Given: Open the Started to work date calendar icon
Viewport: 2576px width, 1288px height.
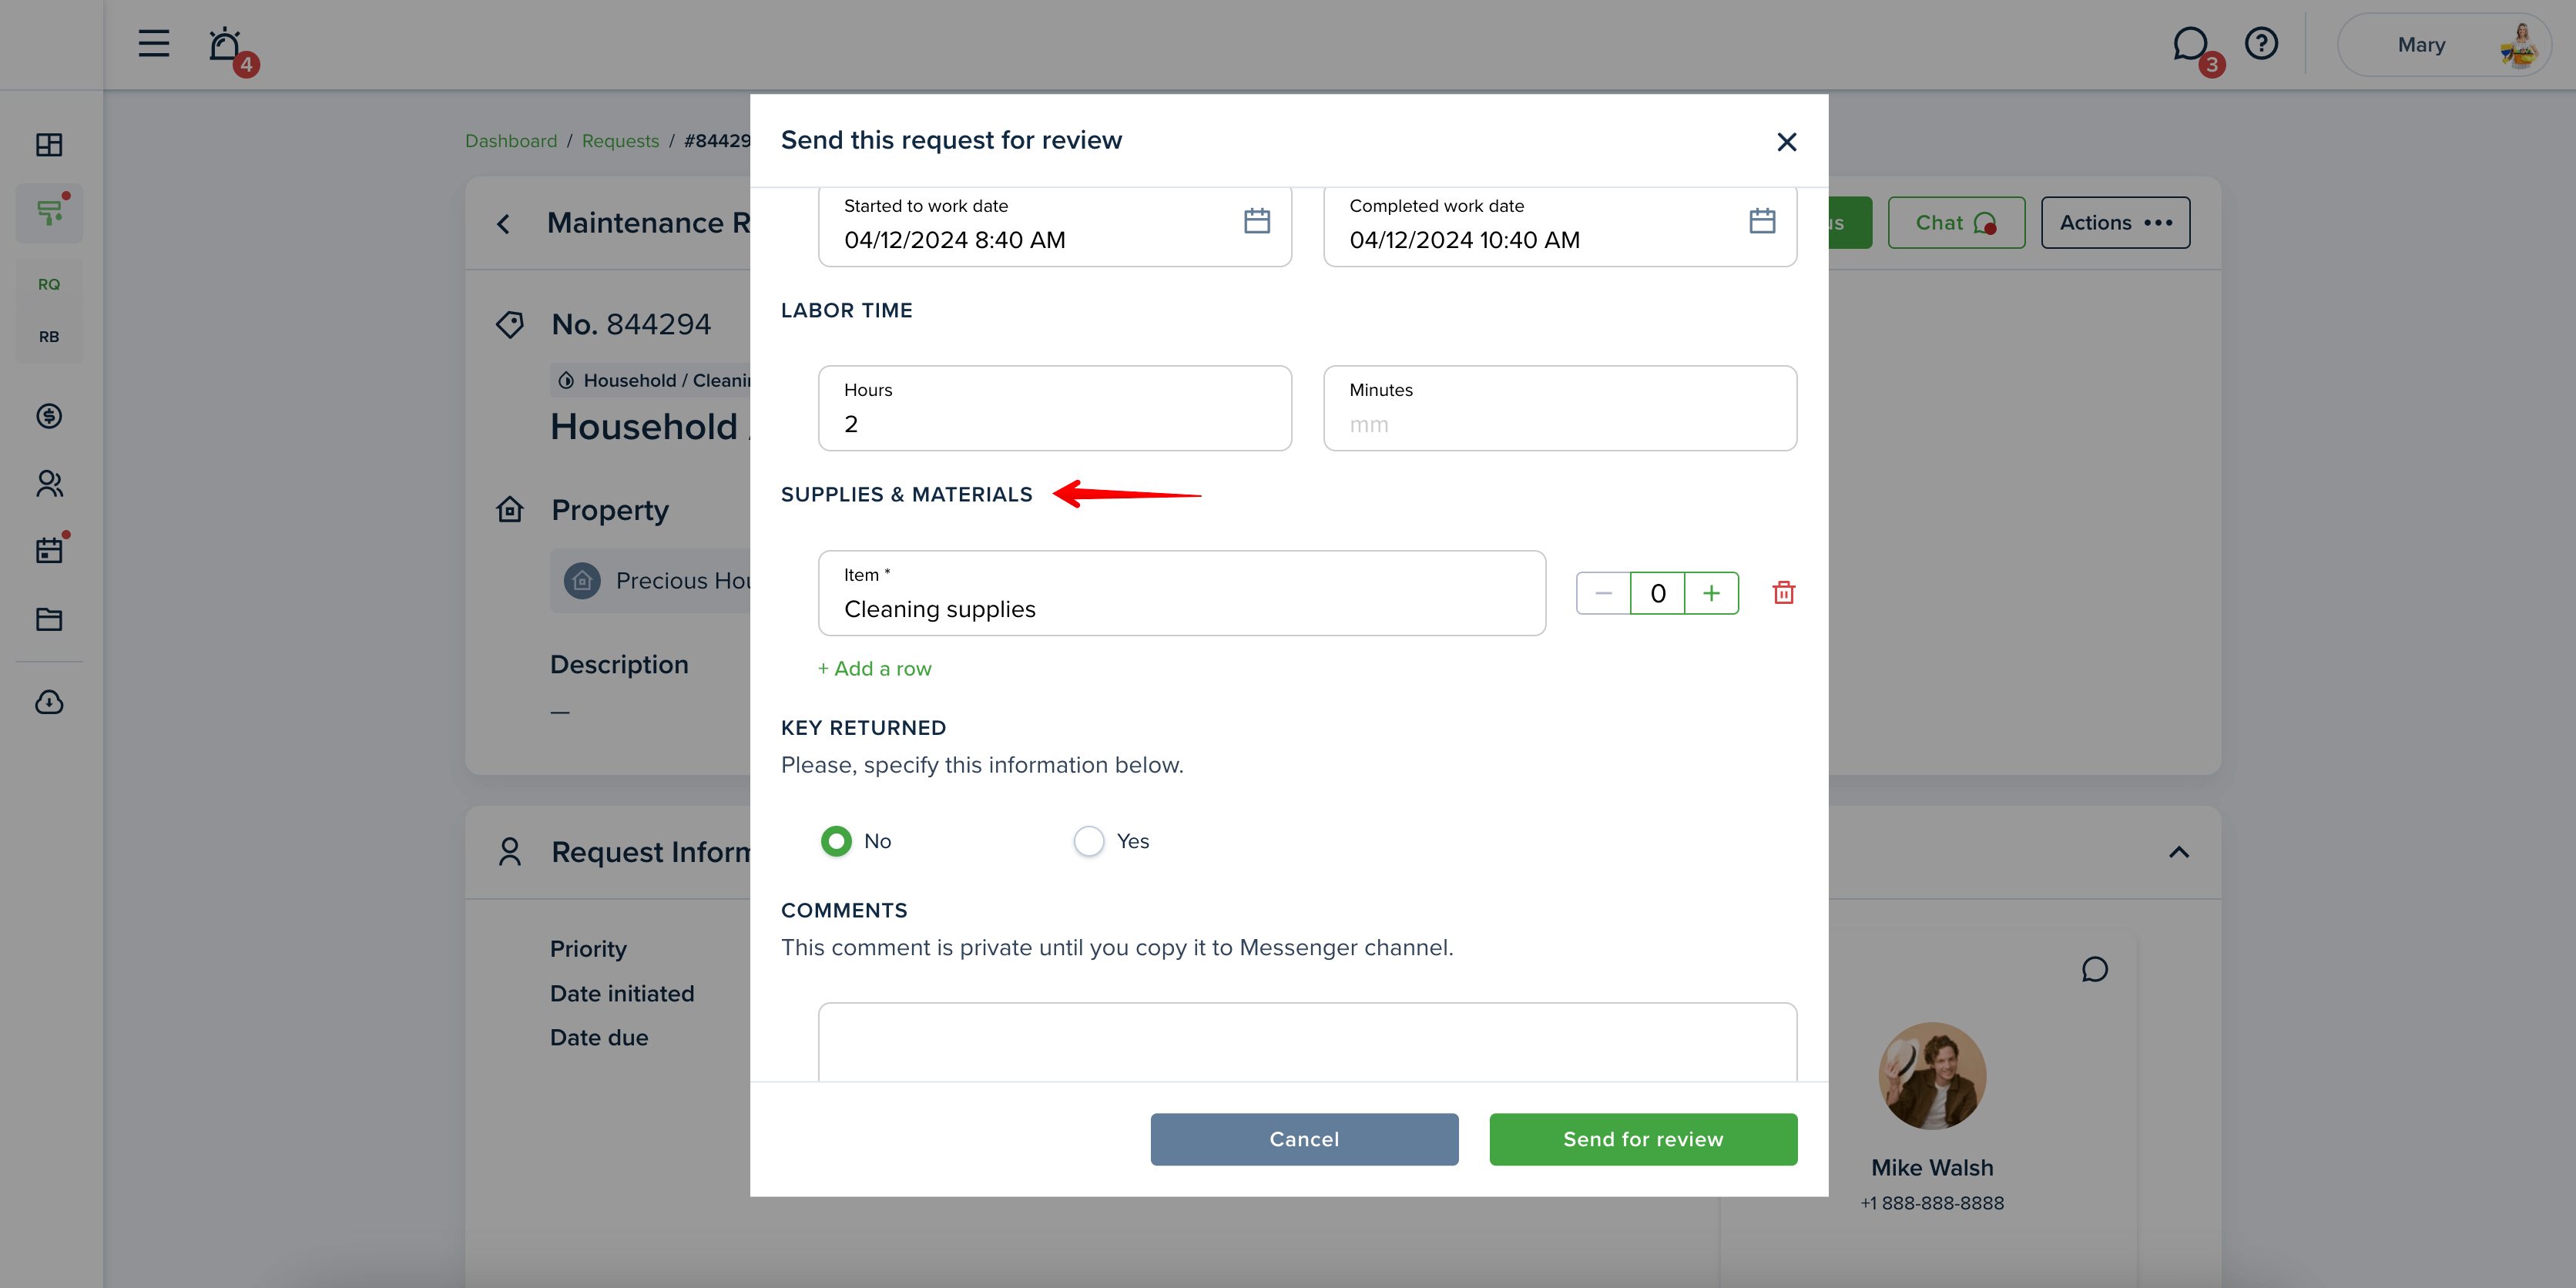Looking at the screenshot, I should click(1257, 221).
